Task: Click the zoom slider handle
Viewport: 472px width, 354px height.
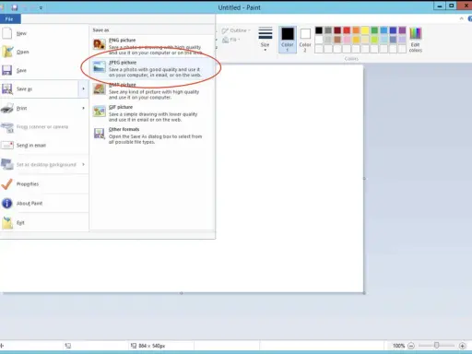Action: 436,346
